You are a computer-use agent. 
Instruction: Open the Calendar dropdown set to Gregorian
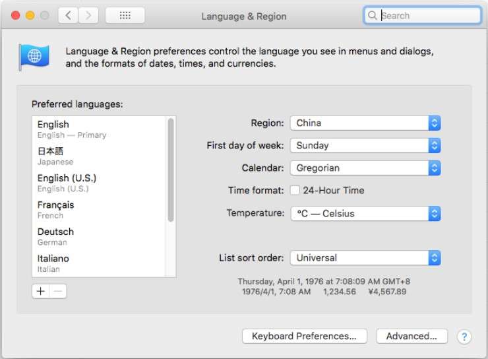[x=365, y=168]
